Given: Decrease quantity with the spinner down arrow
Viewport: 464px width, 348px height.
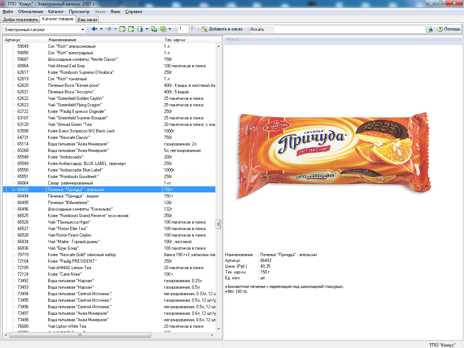Looking at the screenshot, I should coord(192,31).
